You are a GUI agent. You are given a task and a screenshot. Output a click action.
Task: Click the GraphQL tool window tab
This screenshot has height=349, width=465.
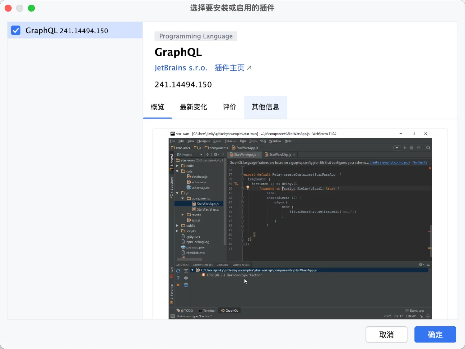click(x=229, y=310)
